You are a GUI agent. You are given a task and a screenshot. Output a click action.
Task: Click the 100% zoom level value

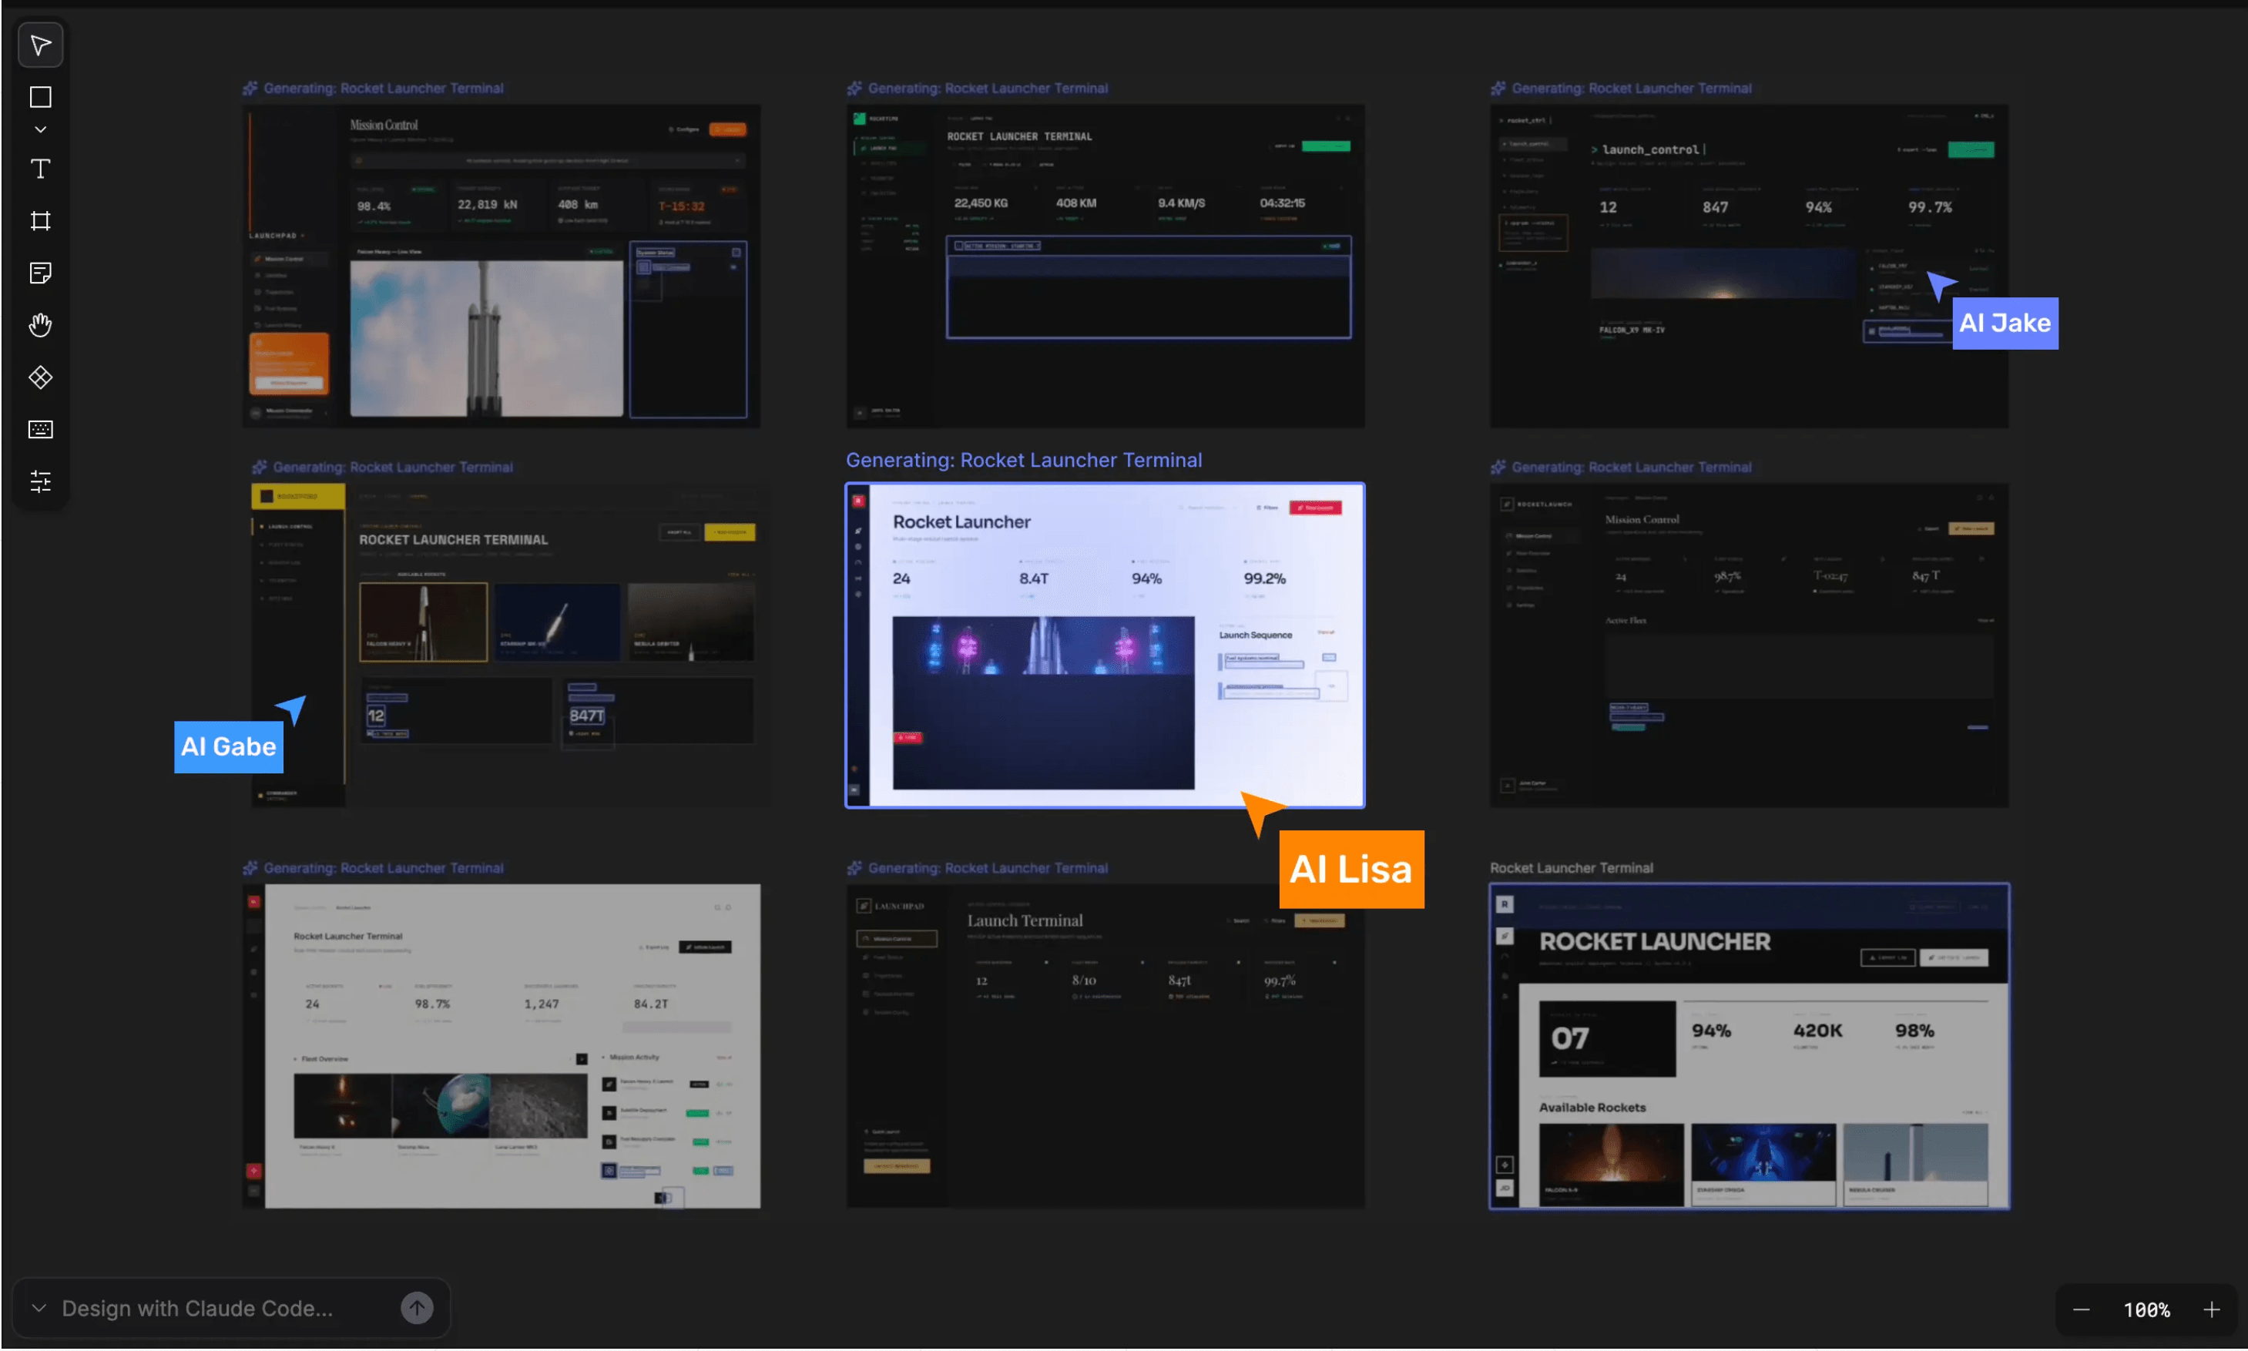pos(2147,1310)
